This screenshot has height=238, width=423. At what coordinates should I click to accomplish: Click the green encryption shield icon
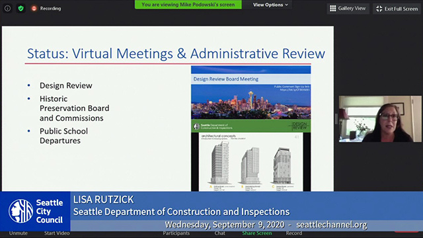pos(20,9)
